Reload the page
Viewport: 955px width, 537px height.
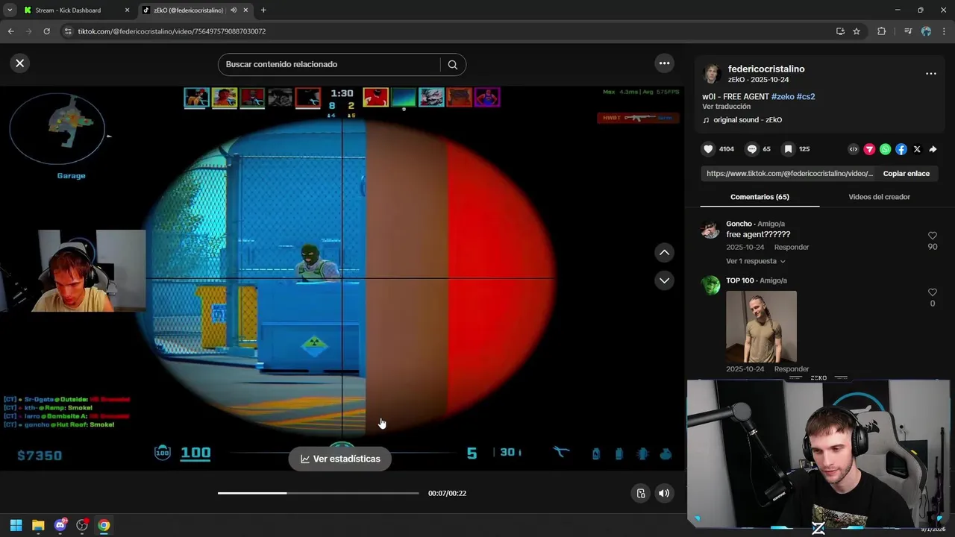pos(46,31)
